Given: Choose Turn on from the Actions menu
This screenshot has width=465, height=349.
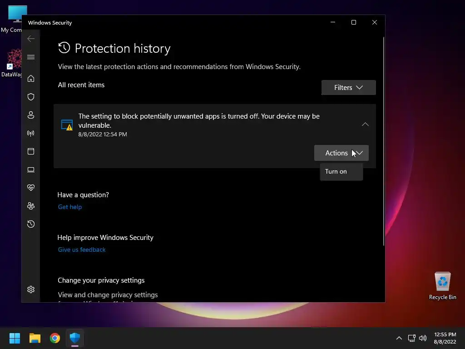Looking at the screenshot, I should click(x=341, y=171).
